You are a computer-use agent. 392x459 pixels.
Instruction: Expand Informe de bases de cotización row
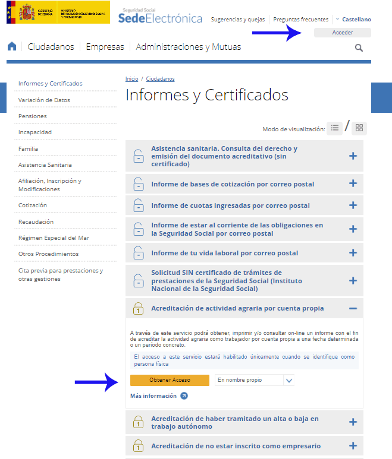pyautogui.click(x=353, y=184)
